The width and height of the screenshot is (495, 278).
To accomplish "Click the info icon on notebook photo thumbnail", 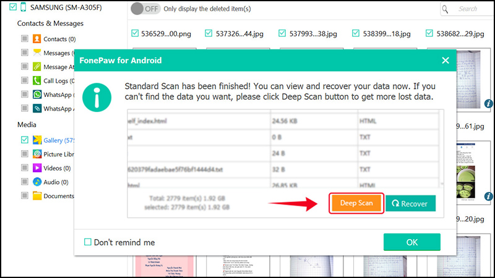I will pos(488,103).
